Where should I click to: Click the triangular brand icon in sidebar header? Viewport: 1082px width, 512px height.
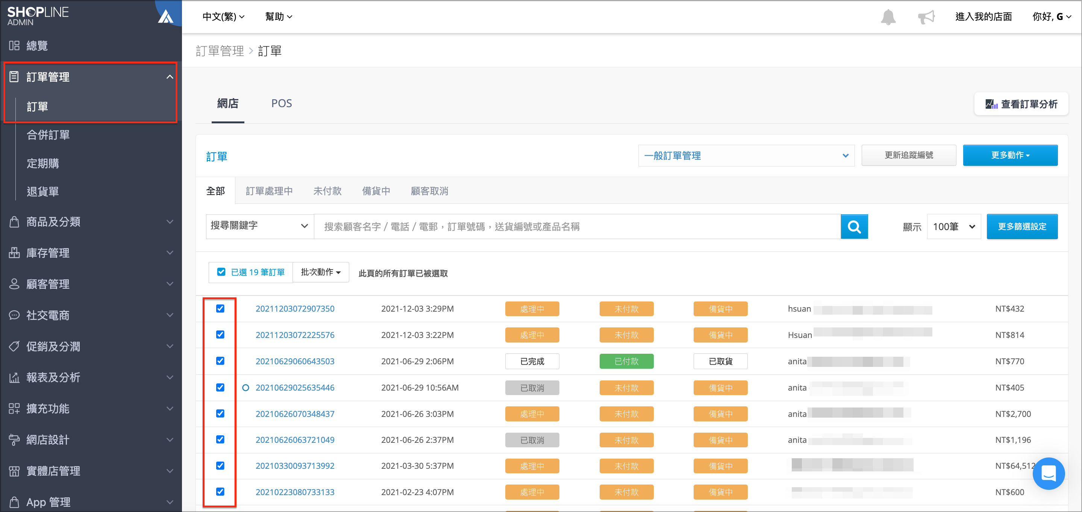pyautogui.click(x=165, y=17)
